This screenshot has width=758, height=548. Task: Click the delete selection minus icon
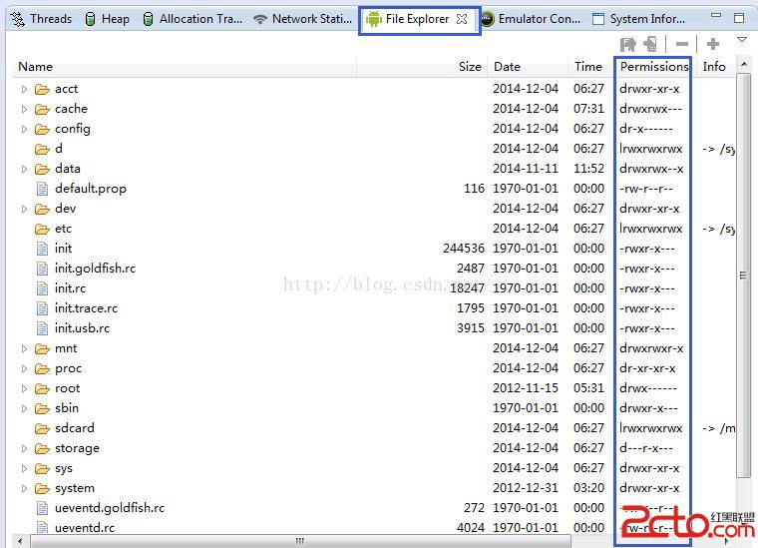click(682, 45)
